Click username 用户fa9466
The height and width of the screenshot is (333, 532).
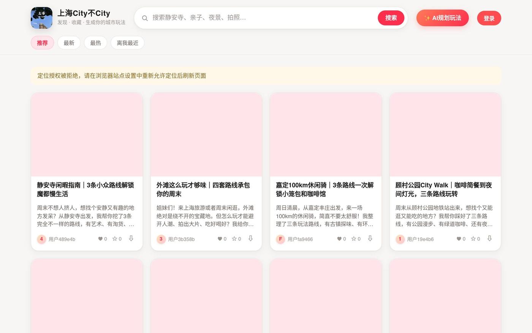(x=300, y=239)
